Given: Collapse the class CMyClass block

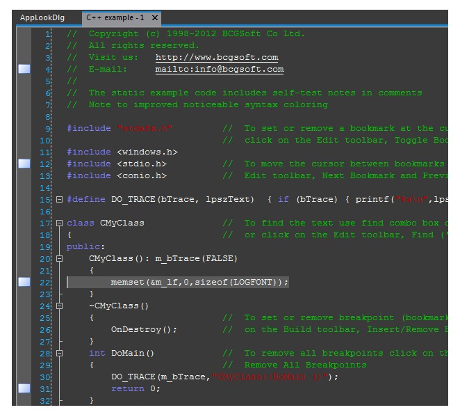Looking at the screenshot, I should 59,223.
